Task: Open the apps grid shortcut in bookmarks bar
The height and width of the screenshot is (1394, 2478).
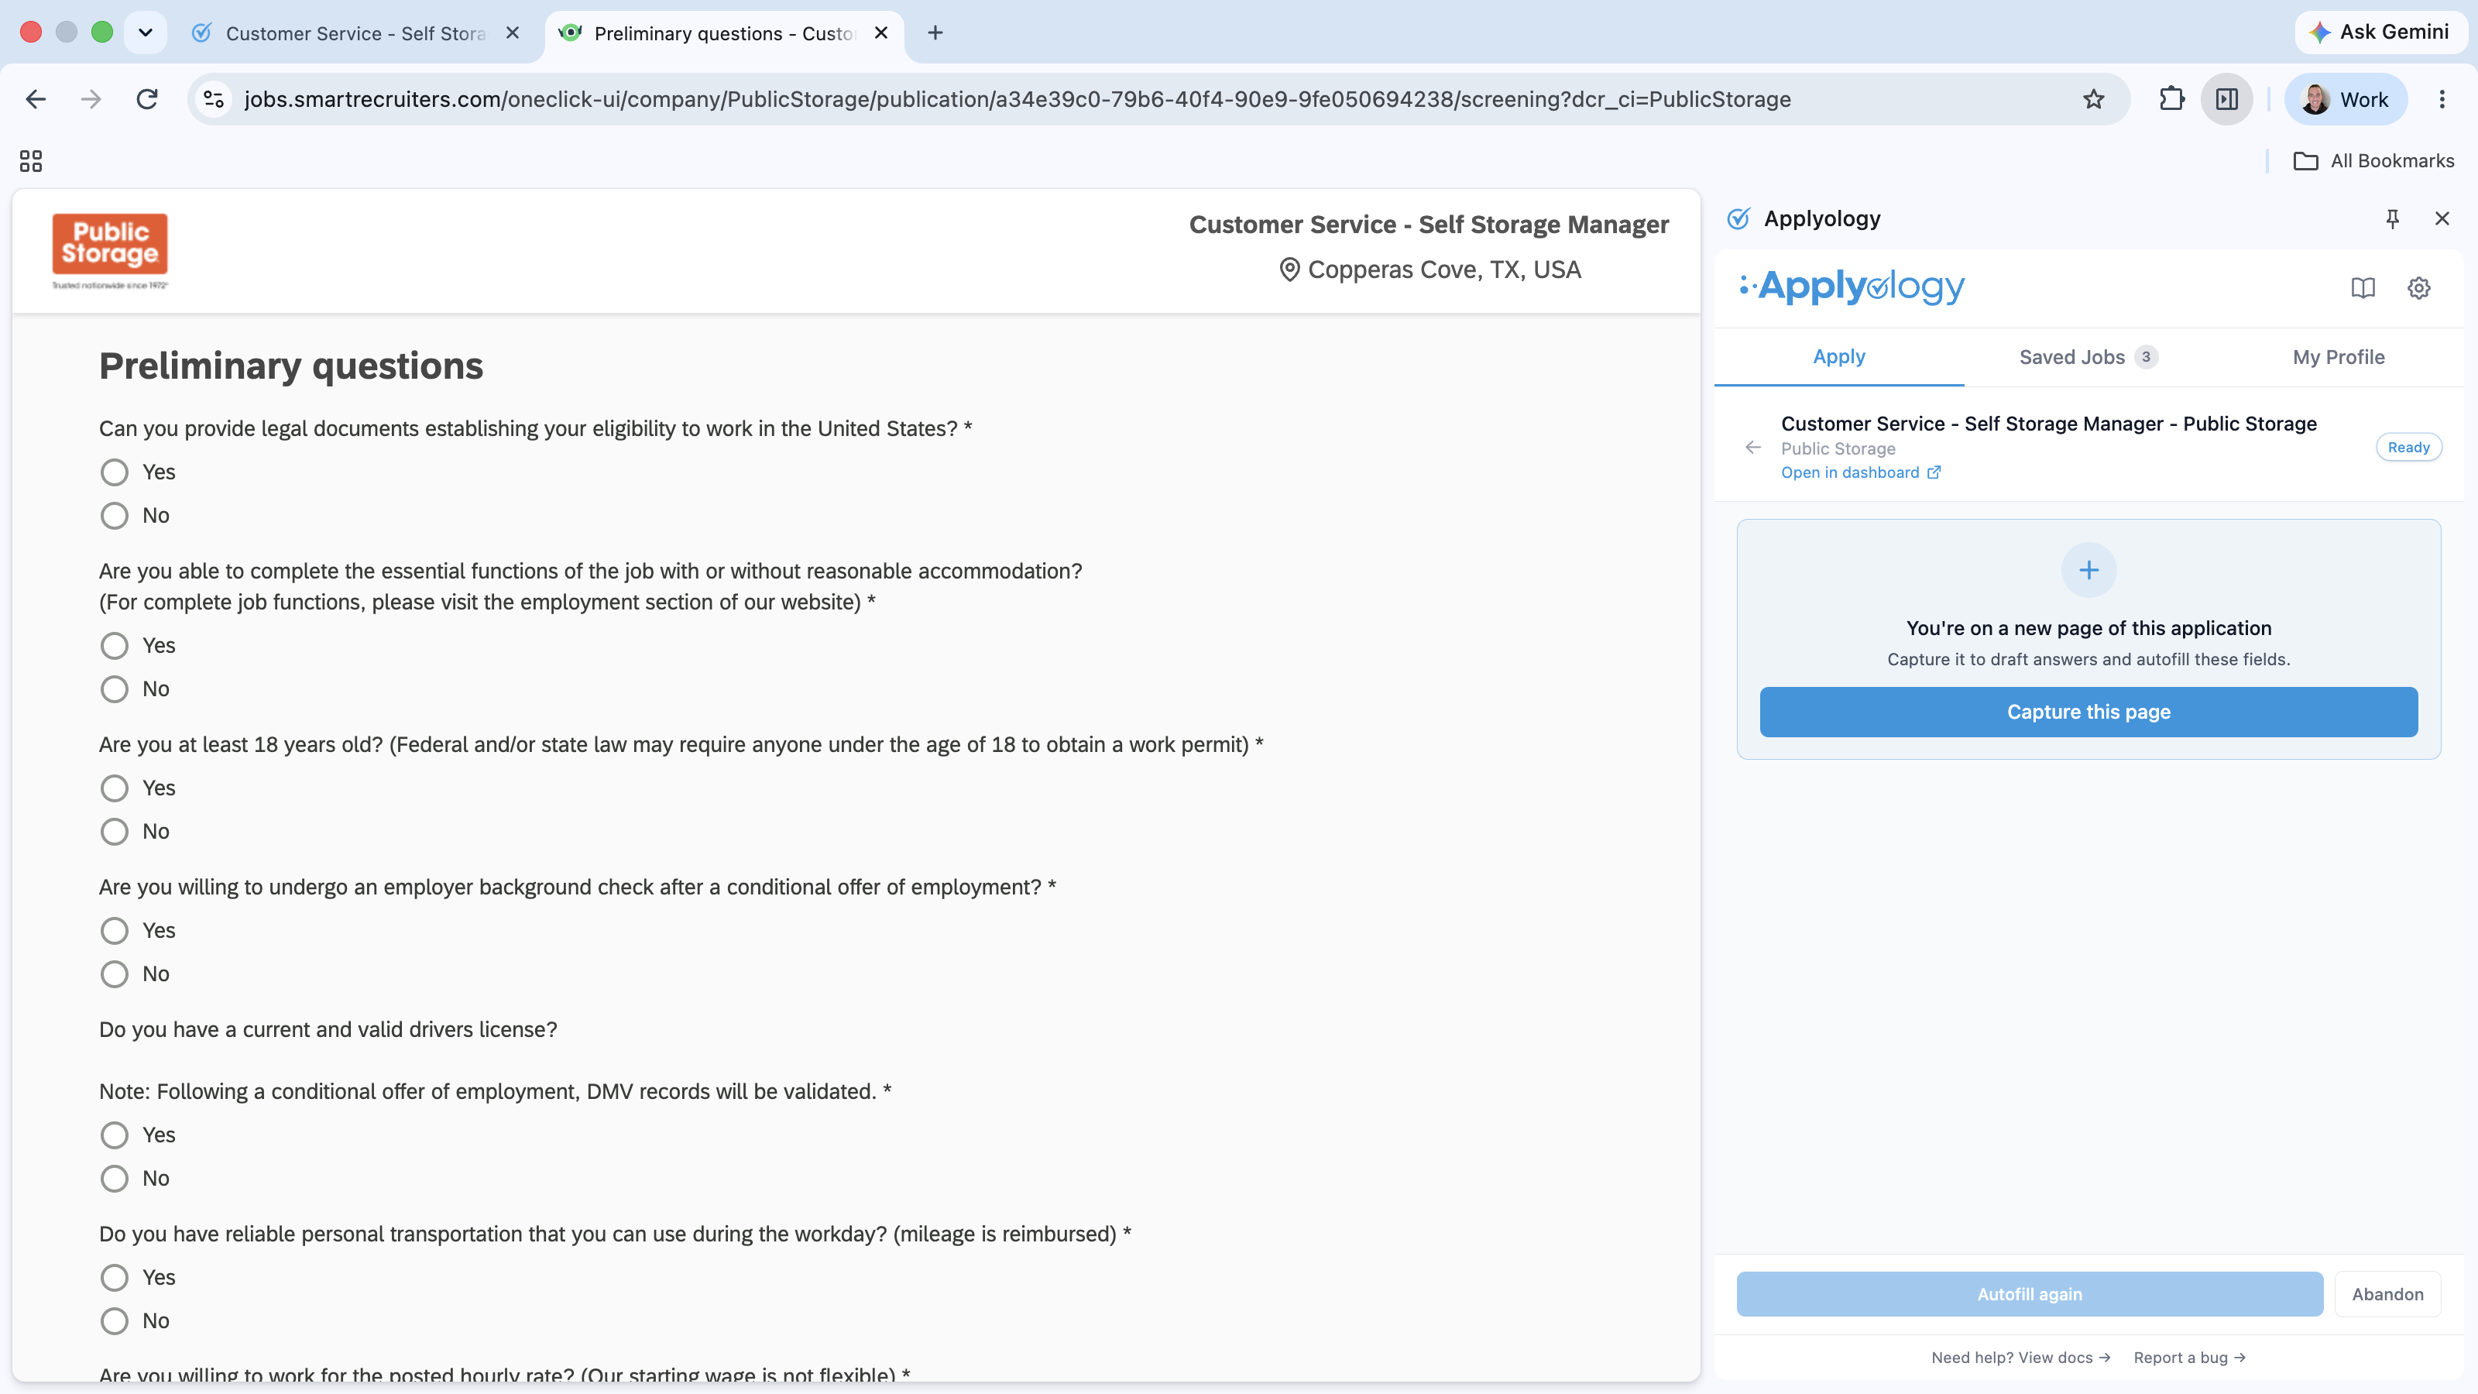Action: tap(31, 160)
